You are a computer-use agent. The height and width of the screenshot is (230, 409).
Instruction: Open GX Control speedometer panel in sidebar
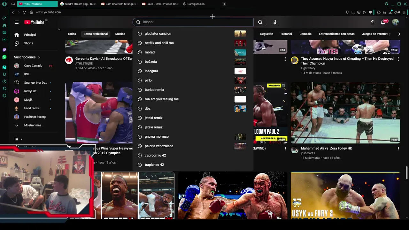4,19
